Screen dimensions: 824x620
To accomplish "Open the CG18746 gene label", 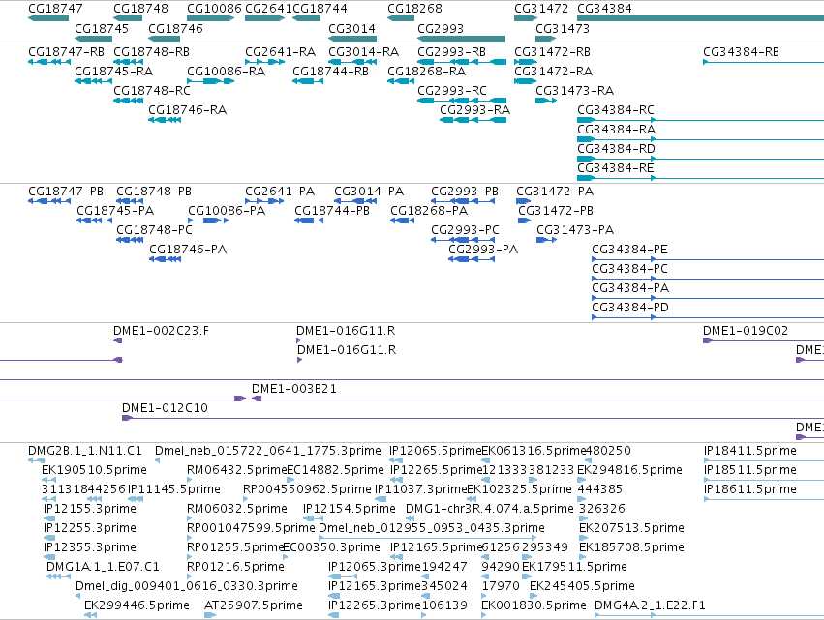I will point(175,28).
